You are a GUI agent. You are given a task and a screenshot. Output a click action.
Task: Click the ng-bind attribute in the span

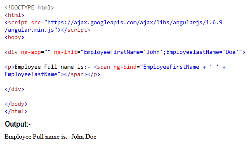click(x=125, y=67)
